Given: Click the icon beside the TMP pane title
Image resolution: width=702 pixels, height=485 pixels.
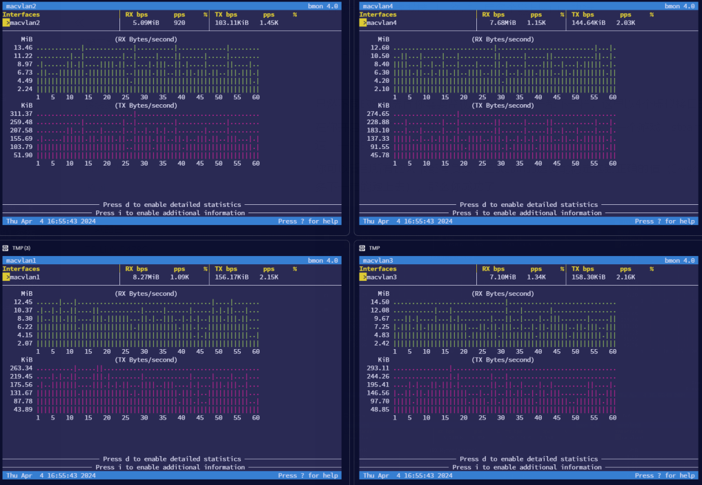Looking at the screenshot, I should click(x=362, y=248).
